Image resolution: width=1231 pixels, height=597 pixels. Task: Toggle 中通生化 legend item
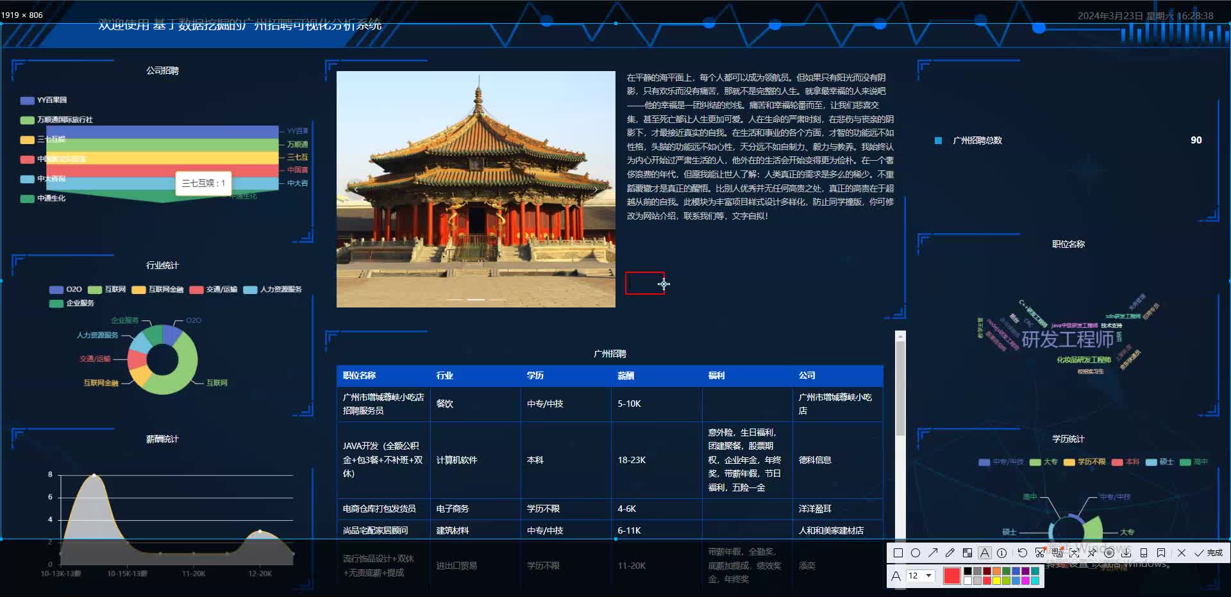43,199
